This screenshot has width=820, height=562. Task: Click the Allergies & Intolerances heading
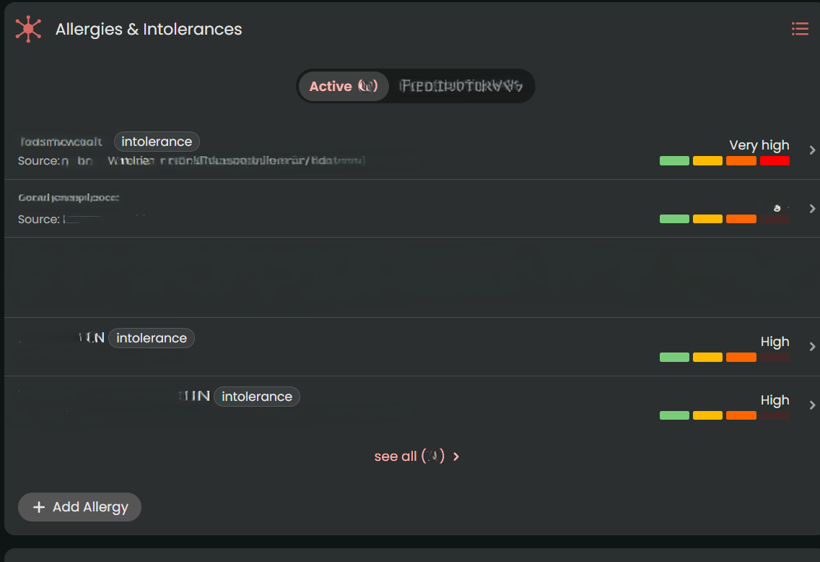pos(149,30)
